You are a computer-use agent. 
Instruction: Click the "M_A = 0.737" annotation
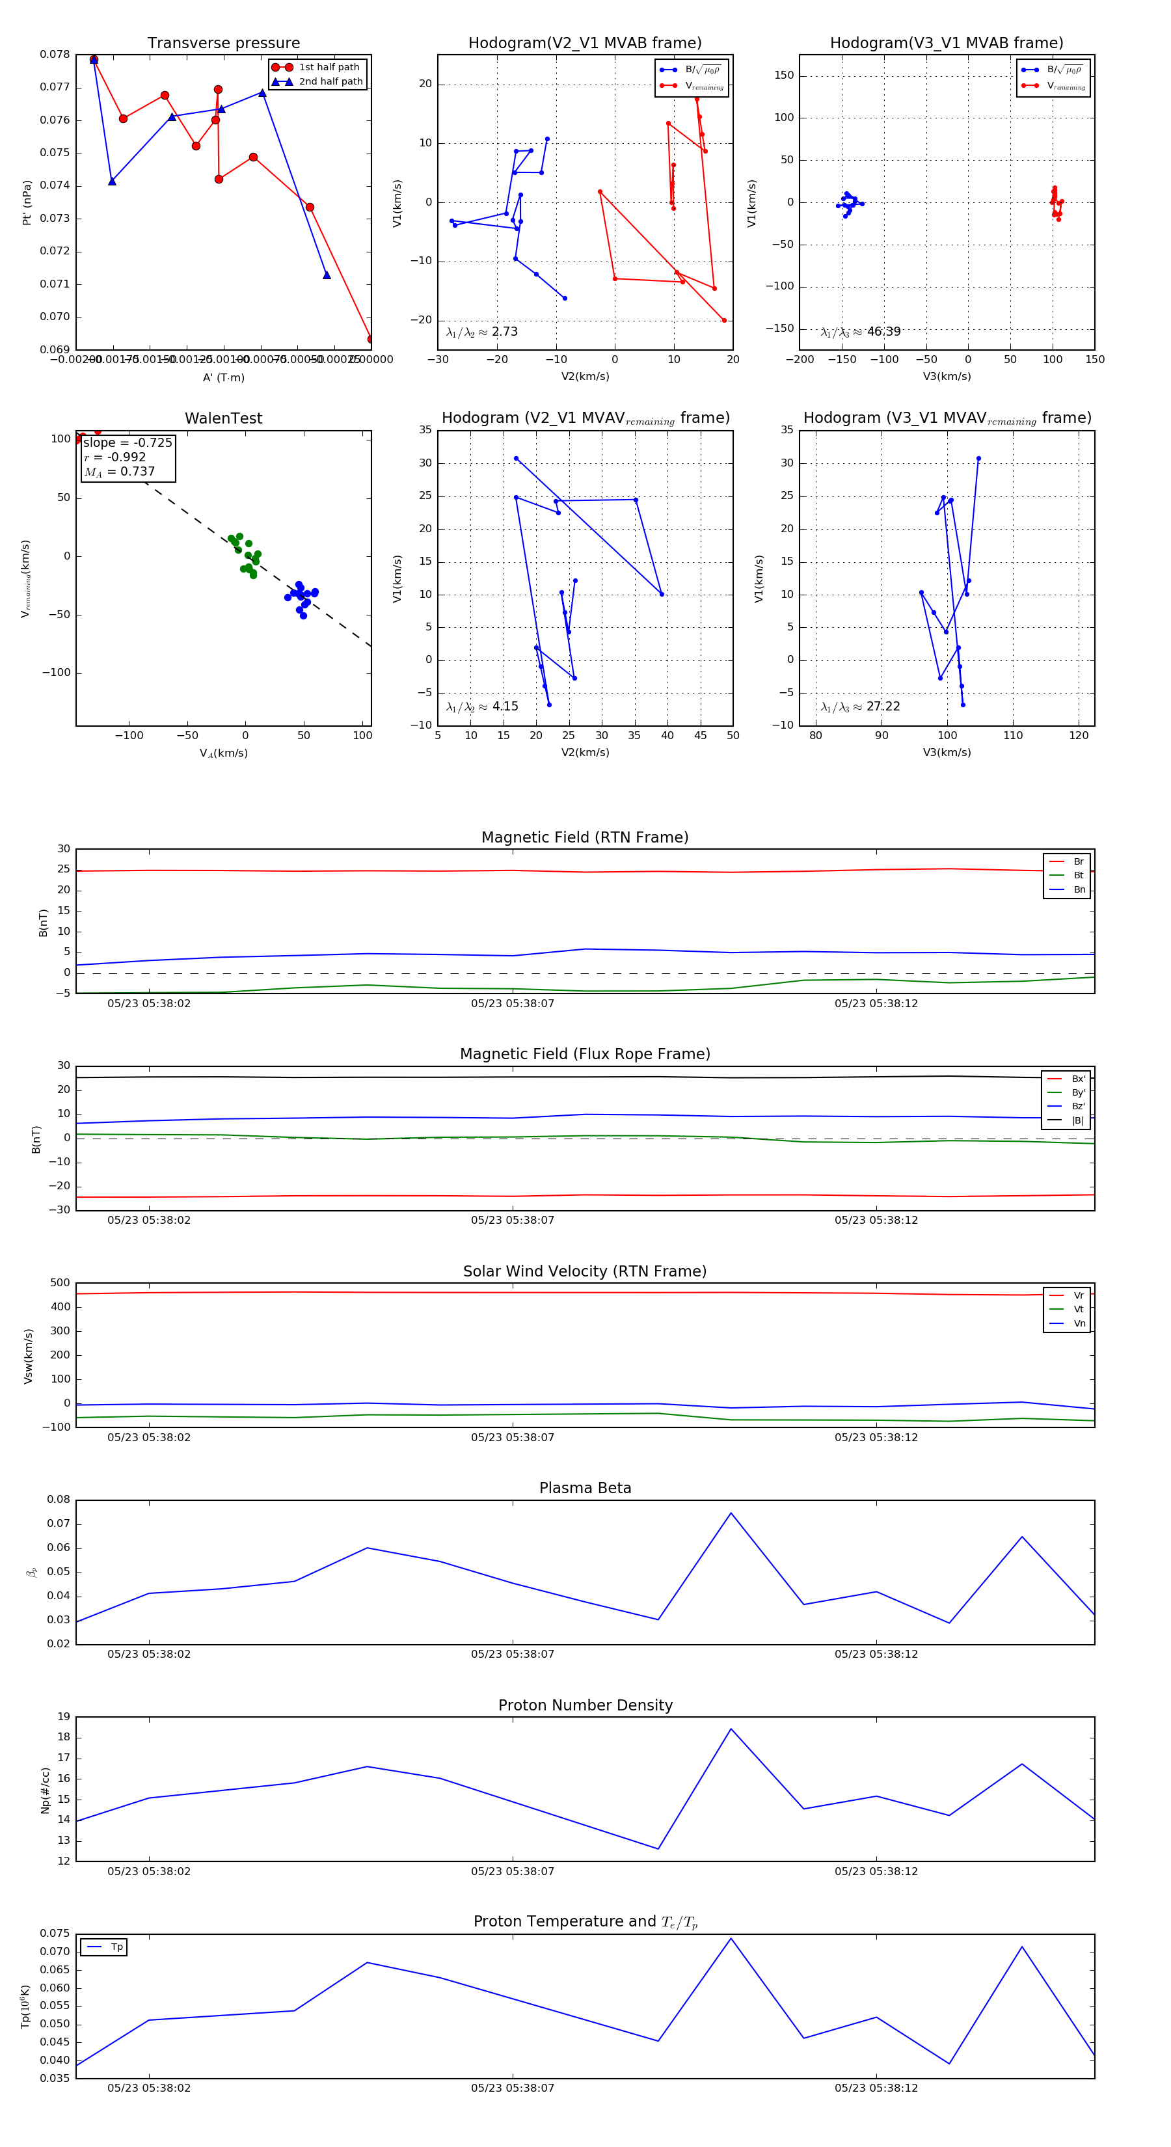[119, 472]
